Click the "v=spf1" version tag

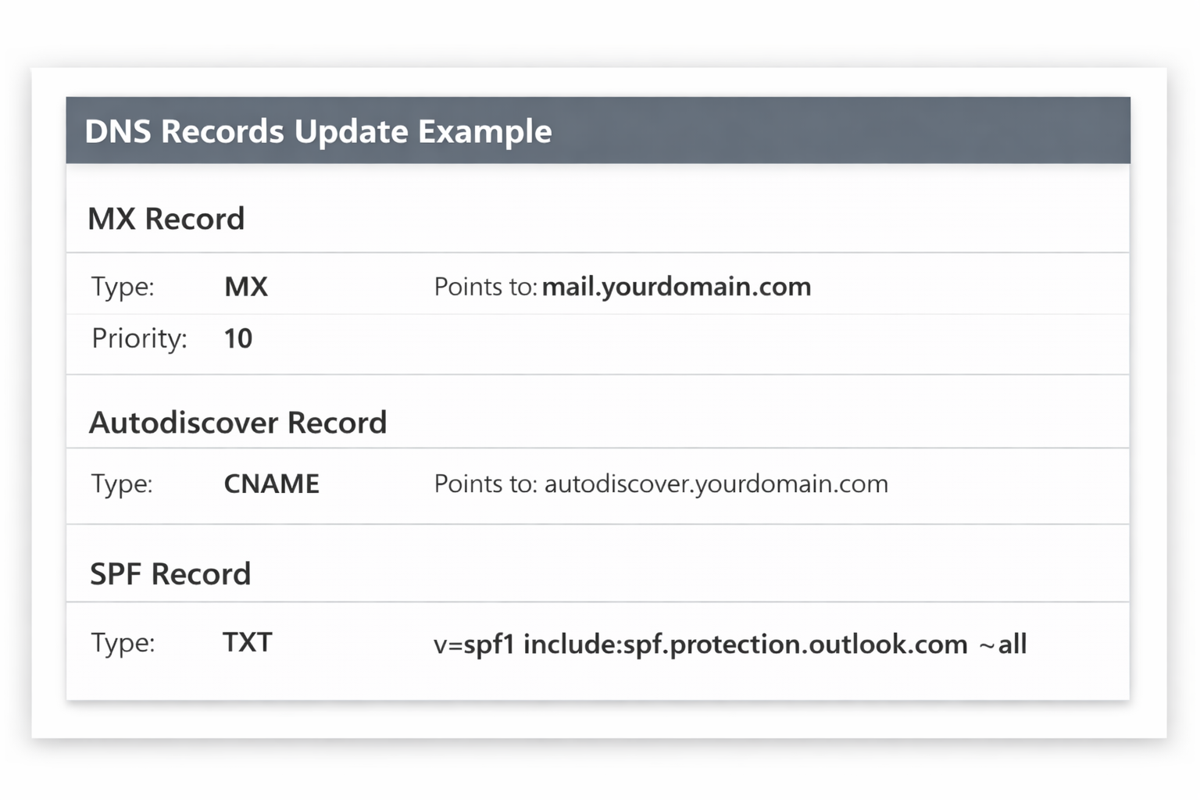tap(473, 645)
